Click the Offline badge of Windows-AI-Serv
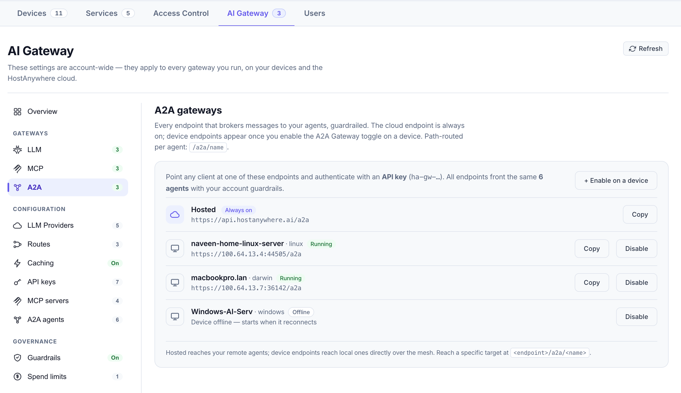 coord(301,312)
